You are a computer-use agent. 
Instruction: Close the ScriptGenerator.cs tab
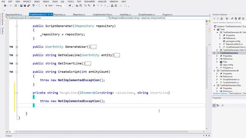[x=52, y=15]
